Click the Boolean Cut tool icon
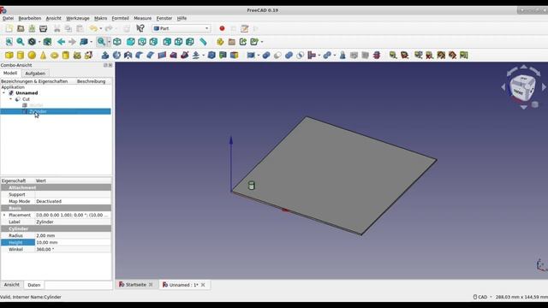 277,55
